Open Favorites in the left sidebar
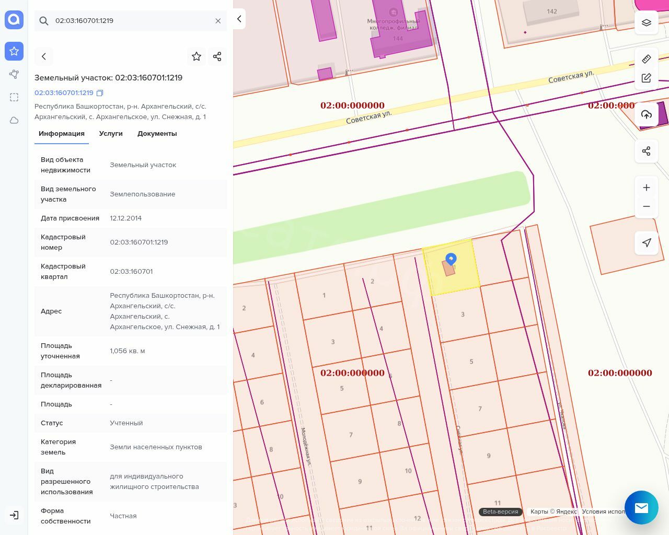The image size is (669, 535). coord(14,51)
